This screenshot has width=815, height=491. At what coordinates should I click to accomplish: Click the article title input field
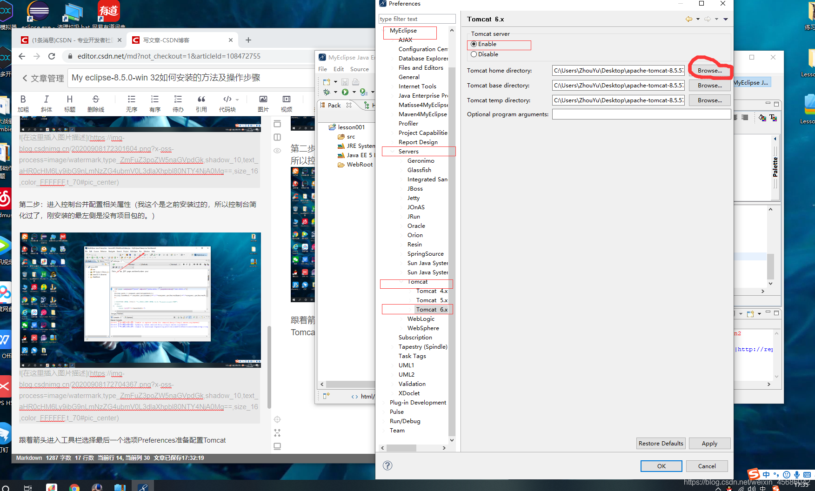[x=192, y=78]
